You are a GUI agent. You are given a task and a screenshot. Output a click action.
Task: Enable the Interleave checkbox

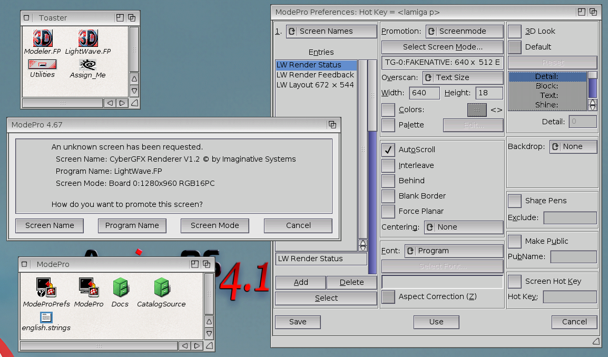[388, 165]
